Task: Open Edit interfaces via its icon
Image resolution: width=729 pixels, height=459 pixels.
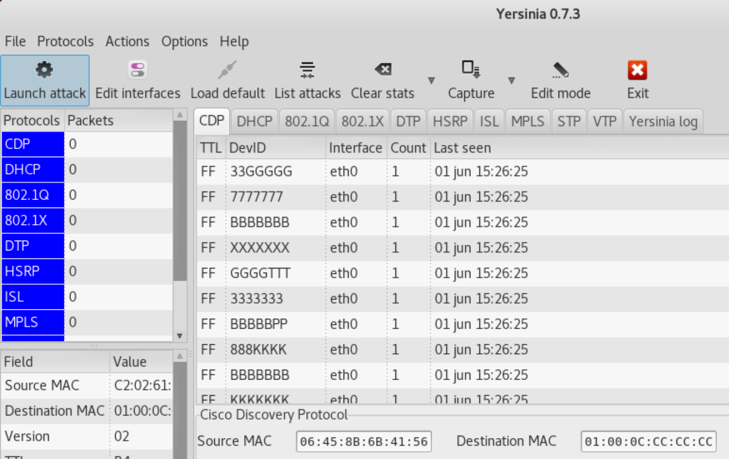Action: pos(137,69)
